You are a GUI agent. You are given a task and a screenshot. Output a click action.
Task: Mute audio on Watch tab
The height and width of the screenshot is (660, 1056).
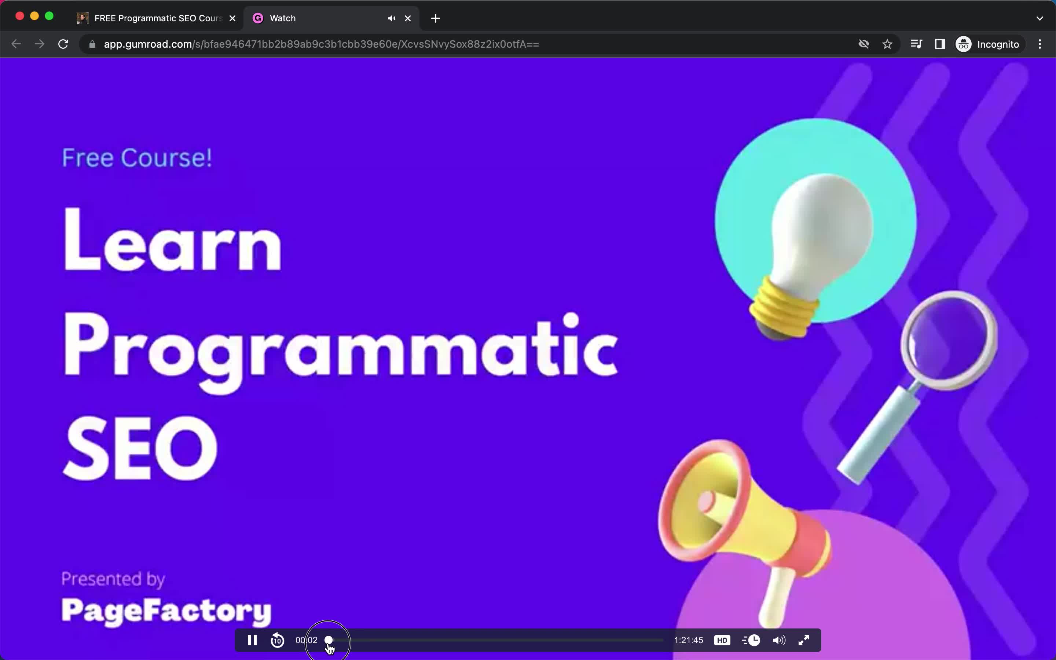click(392, 18)
